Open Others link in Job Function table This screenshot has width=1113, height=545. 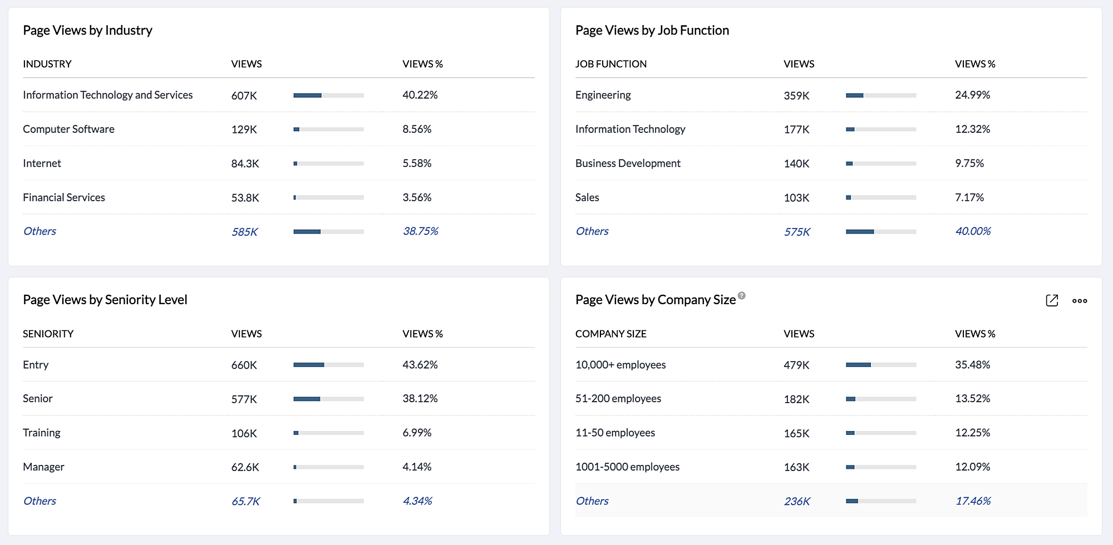tap(592, 231)
